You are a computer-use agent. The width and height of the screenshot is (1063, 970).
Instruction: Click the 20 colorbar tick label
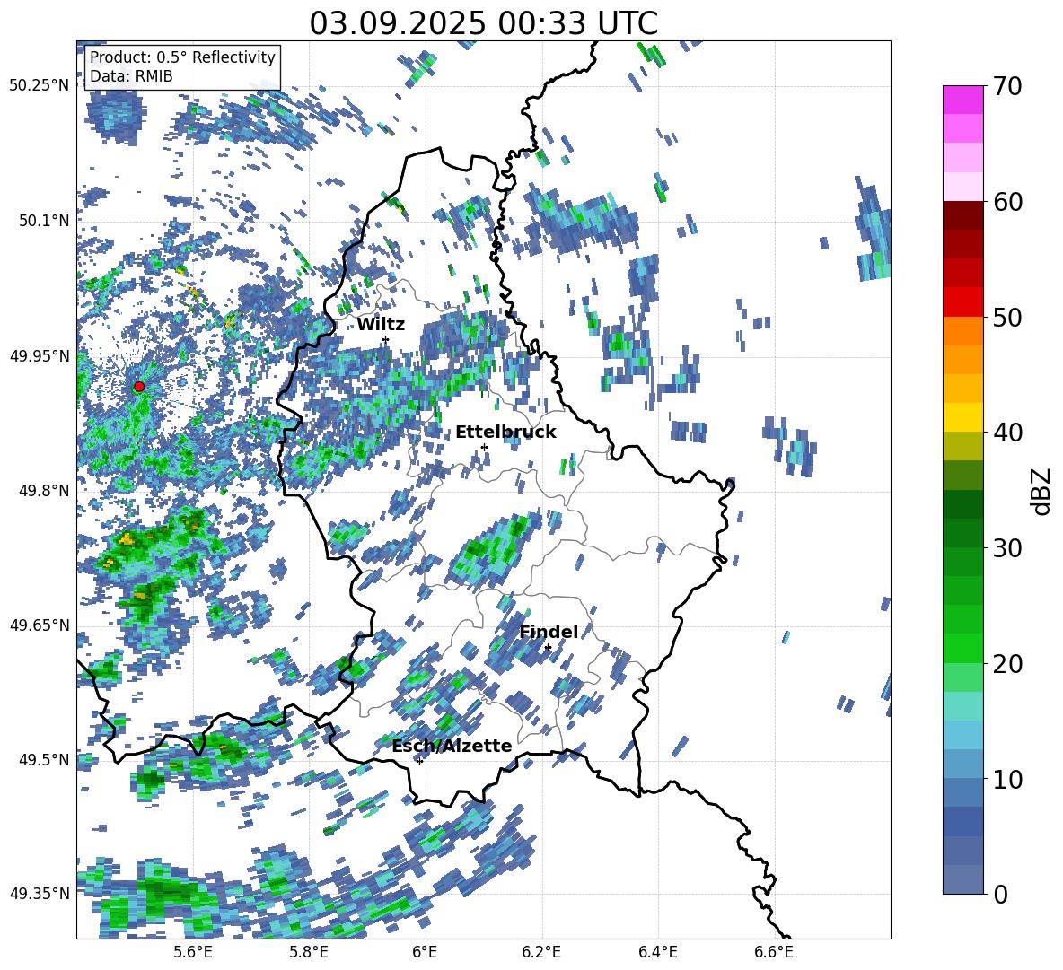1007,663
